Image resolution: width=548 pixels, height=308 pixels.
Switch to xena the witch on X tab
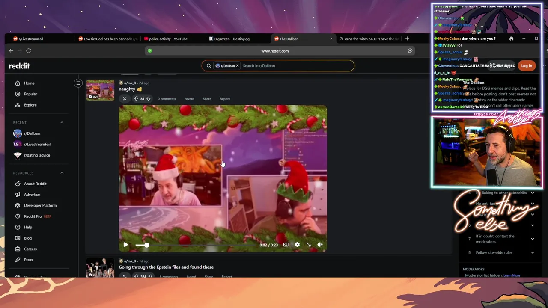369,38
